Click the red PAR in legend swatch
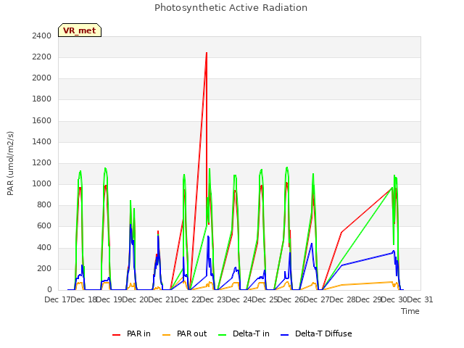This screenshot has height=348, width=464. coord(116,335)
